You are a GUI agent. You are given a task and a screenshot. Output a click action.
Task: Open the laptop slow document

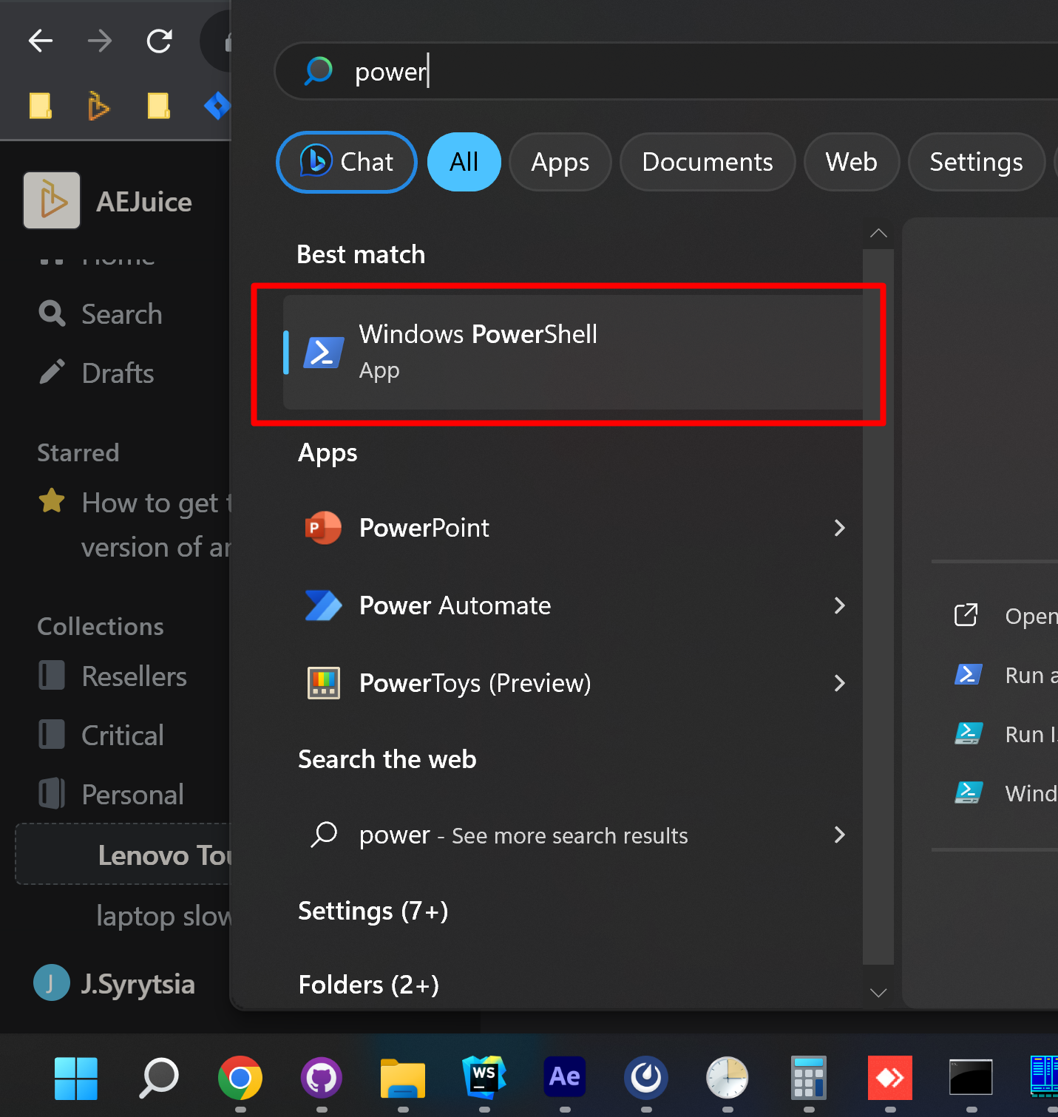[163, 916]
